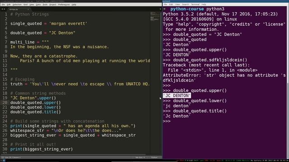This screenshot has height=162, width=289.
Task: Change Tab Size setting in status bar
Action: coord(140,157)
